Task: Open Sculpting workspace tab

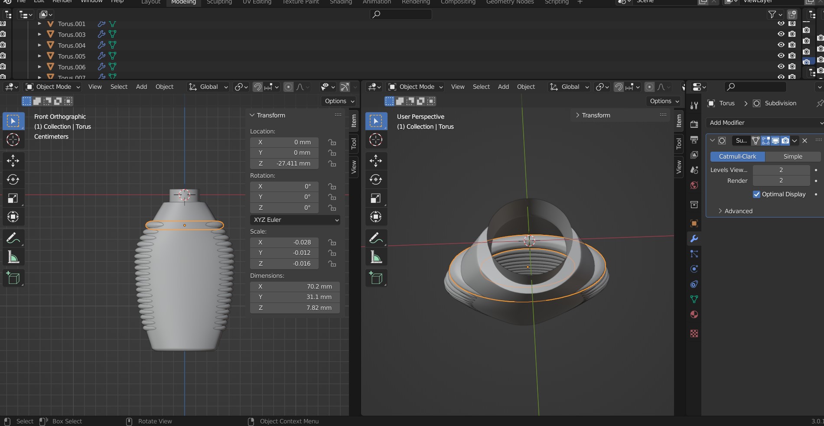Action: (x=219, y=2)
